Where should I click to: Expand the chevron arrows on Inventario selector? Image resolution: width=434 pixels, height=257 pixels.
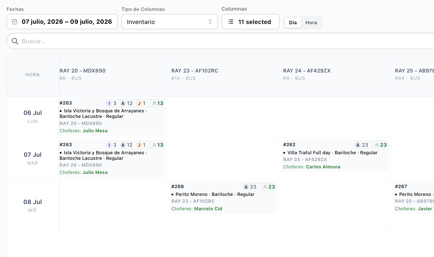click(210, 22)
